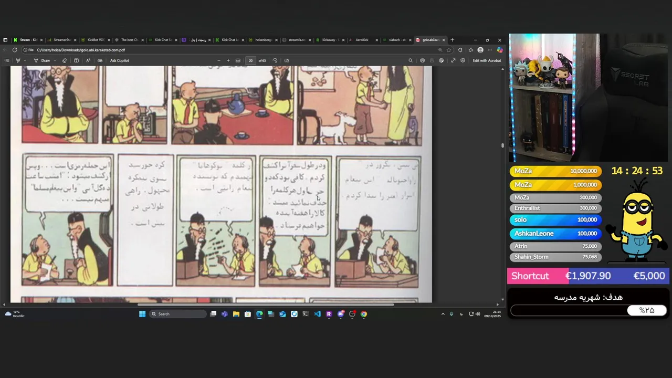Open browser Settings and more menu
672x378 pixels.
tap(490, 50)
